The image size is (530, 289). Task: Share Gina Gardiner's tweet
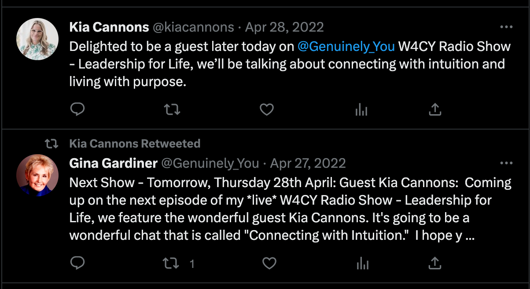pos(435,263)
